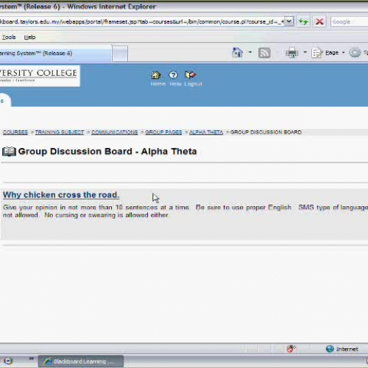Click the Home text label in the header

158,84
